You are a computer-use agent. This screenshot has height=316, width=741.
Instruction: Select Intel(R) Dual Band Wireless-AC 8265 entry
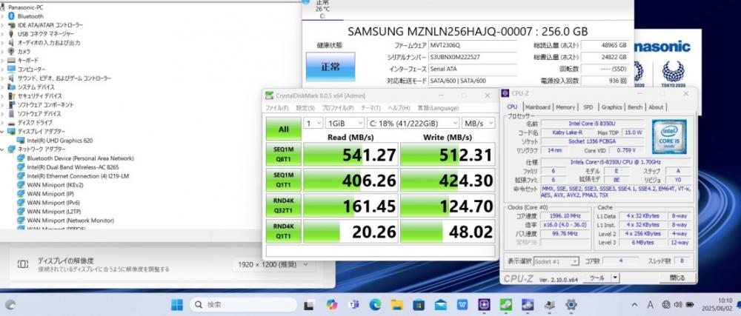click(73, 167)
